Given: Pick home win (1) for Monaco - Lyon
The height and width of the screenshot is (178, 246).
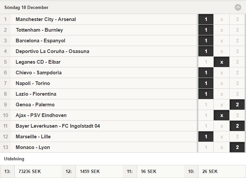Looking at the screenshot, I should [x=206, y=147].
